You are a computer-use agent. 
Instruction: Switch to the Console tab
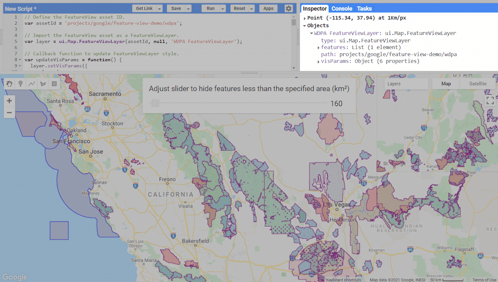click(x=342, y=9)
